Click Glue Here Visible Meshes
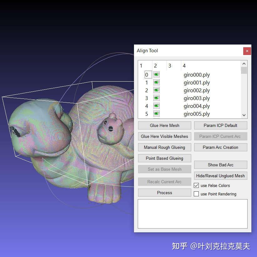 [x=164, y=136]
